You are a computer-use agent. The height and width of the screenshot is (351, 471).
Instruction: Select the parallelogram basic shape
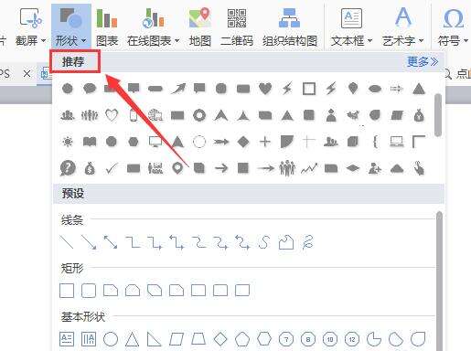(177, 339)
